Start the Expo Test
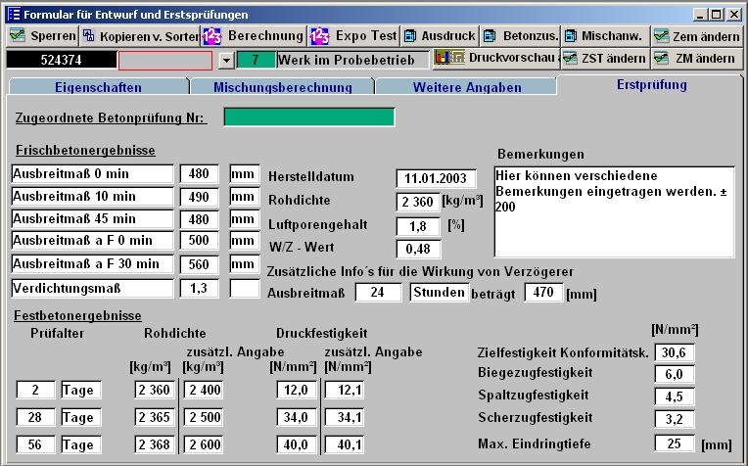The width and height of the screenshot is (748, 466). click(352, 36)
